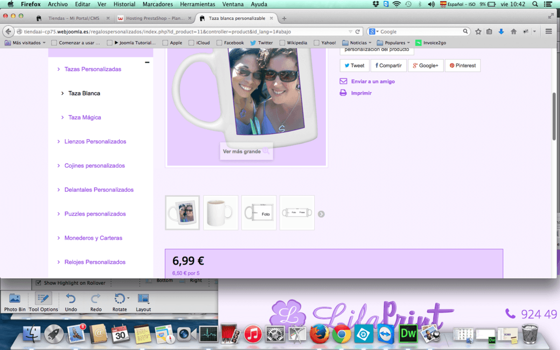Bookmark this page with the star icon
560x350 pixels.
click(478, 32)
